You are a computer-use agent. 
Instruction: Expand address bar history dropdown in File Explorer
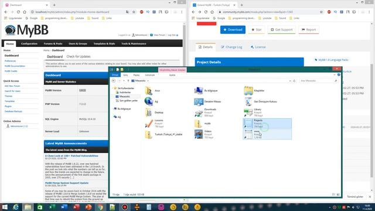[x=290, y=81]
